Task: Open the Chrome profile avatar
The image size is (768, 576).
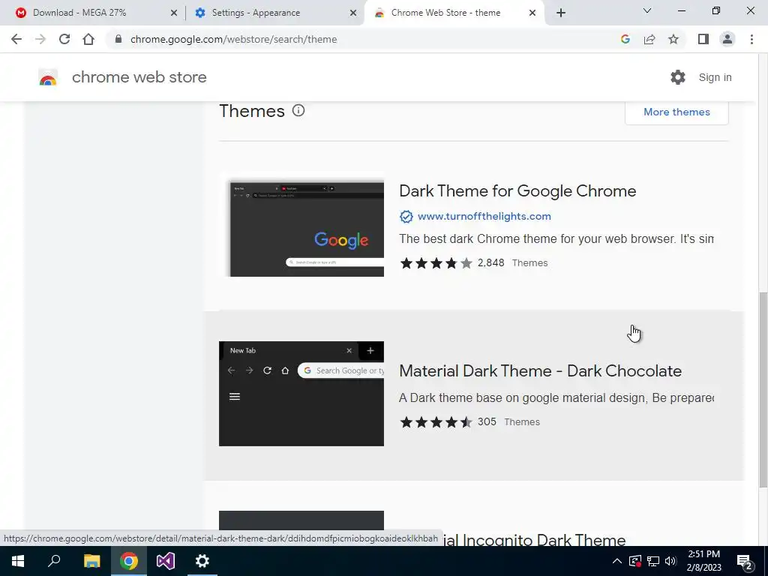Action: [x=727, y=39]
